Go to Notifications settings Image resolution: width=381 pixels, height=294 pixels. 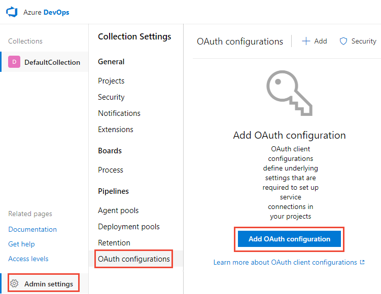pos(119,113)
